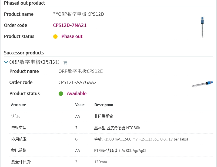Screen dimensions: 217x167
Task: Click the yellow Phase out status dot
Action: click(55, 37)
